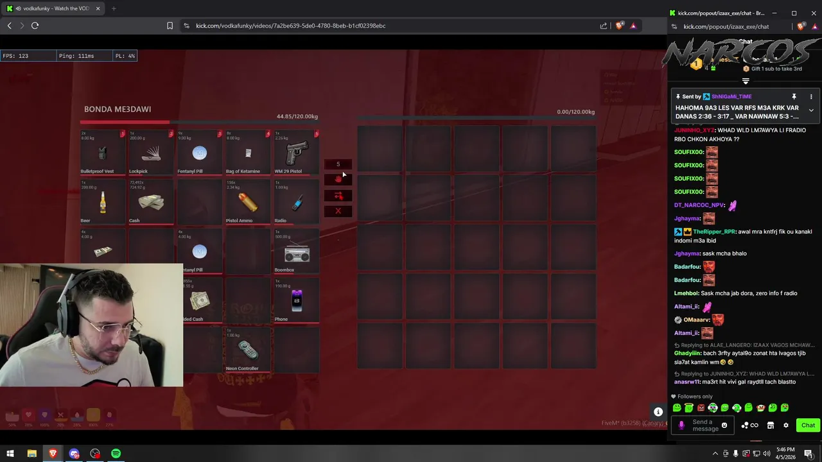Close the vodkafunky tab
The image size is (822, 462).
point(98,8)
